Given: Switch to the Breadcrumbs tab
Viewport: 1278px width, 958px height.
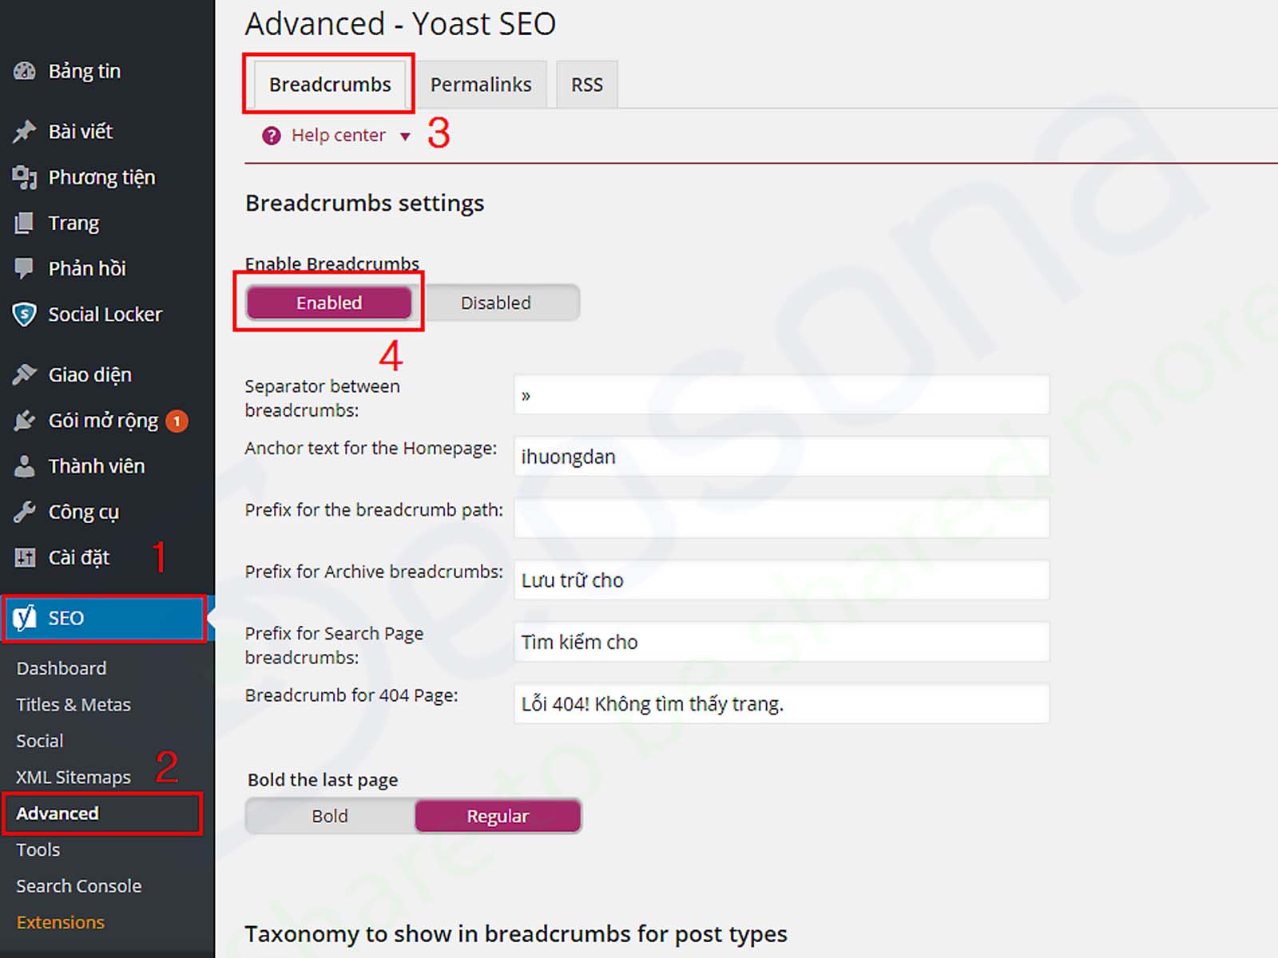Looking at the screenshot, I should click(x=330, y=85).
